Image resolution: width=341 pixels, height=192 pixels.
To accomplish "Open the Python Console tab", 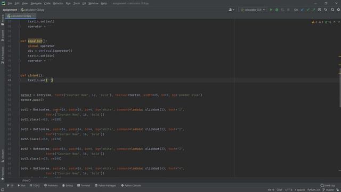I will click(131, 186).
